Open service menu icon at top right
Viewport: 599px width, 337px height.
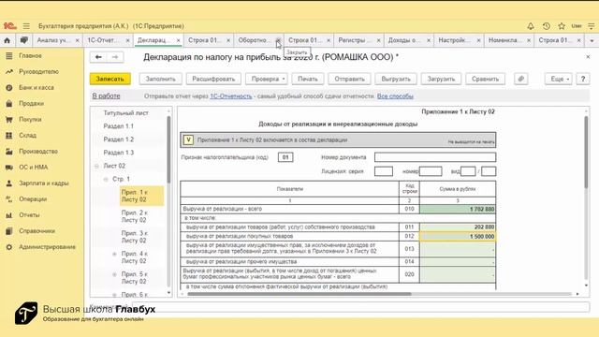click(x=591, y=26)
